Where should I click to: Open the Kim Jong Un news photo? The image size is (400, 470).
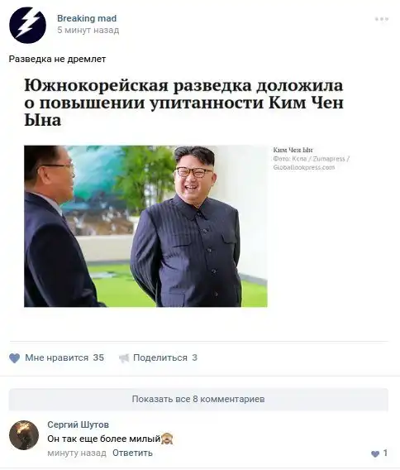tap(145, 226)
